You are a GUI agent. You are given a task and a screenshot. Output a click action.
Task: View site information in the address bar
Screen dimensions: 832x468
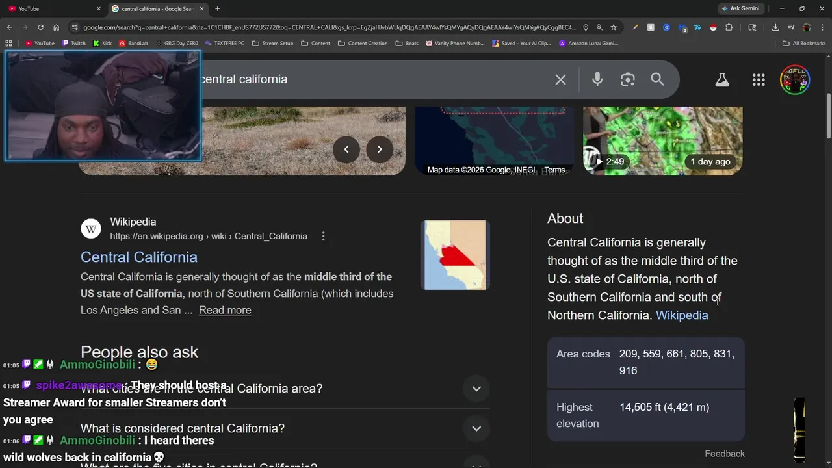click(x=75, y=27)
